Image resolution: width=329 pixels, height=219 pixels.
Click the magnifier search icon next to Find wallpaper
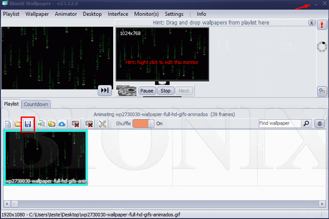coord(306,124)
